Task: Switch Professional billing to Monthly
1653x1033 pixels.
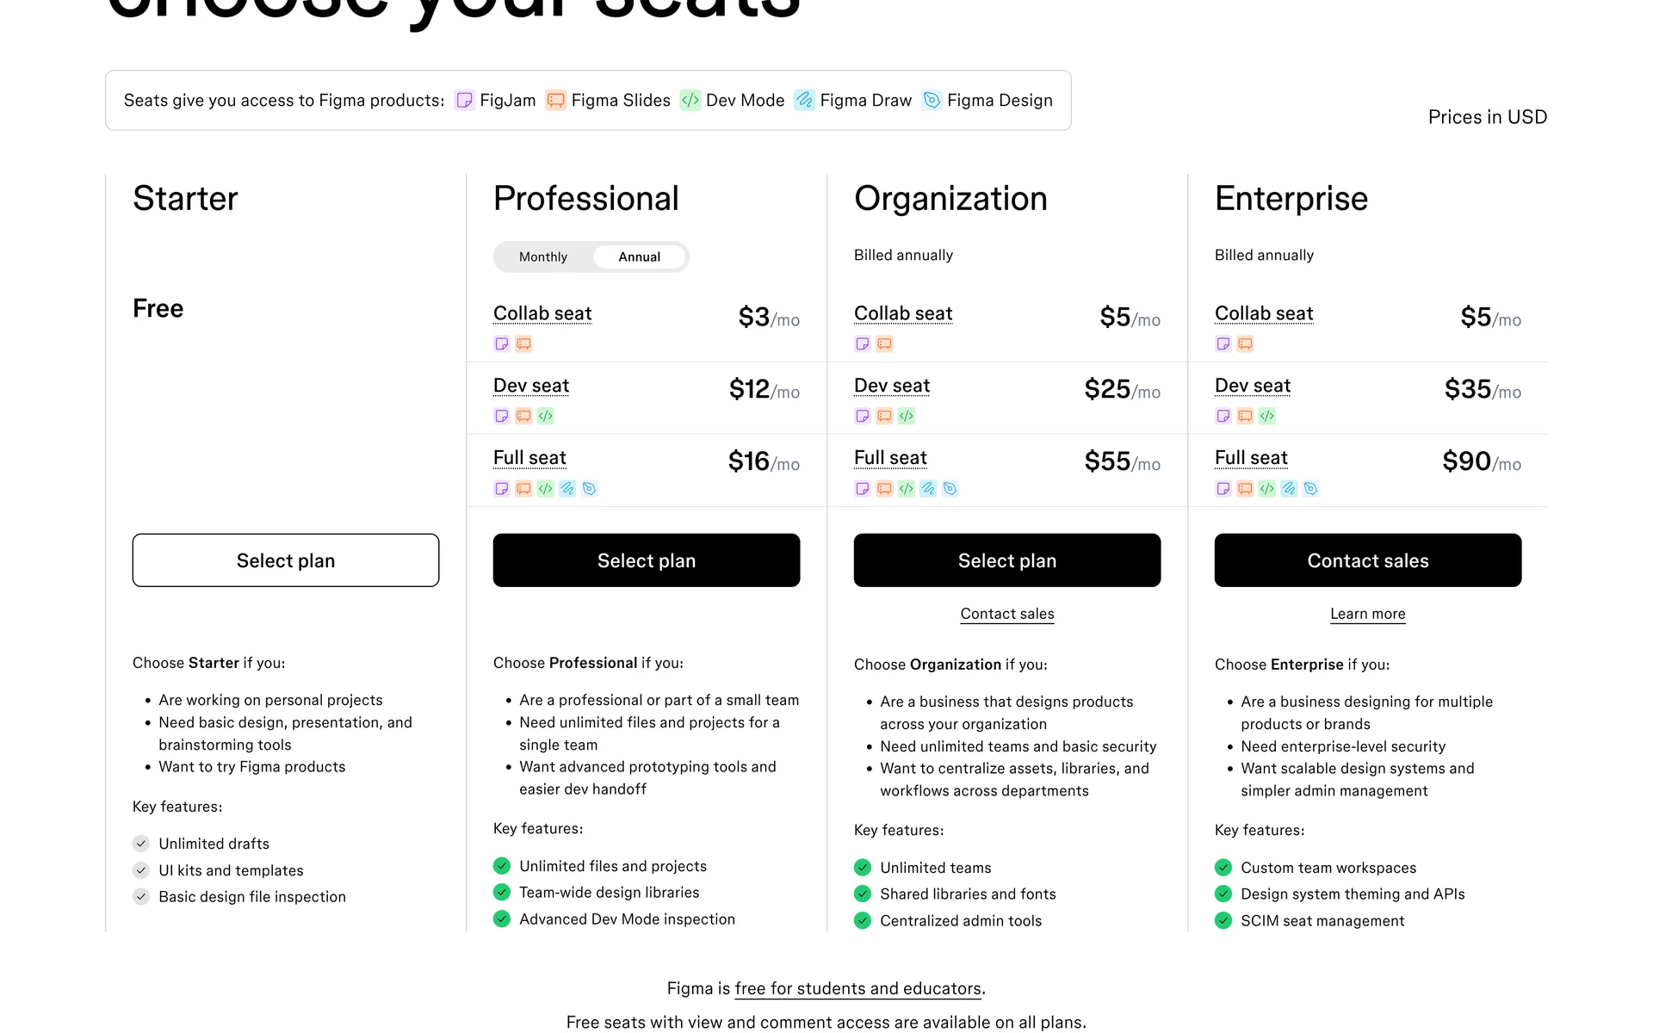Action: (543, 257)
